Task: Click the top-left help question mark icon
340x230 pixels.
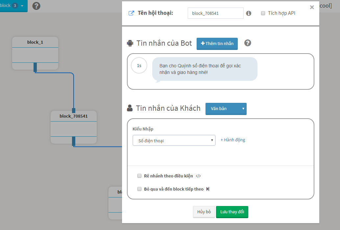Action: click(x=36, y=6)
